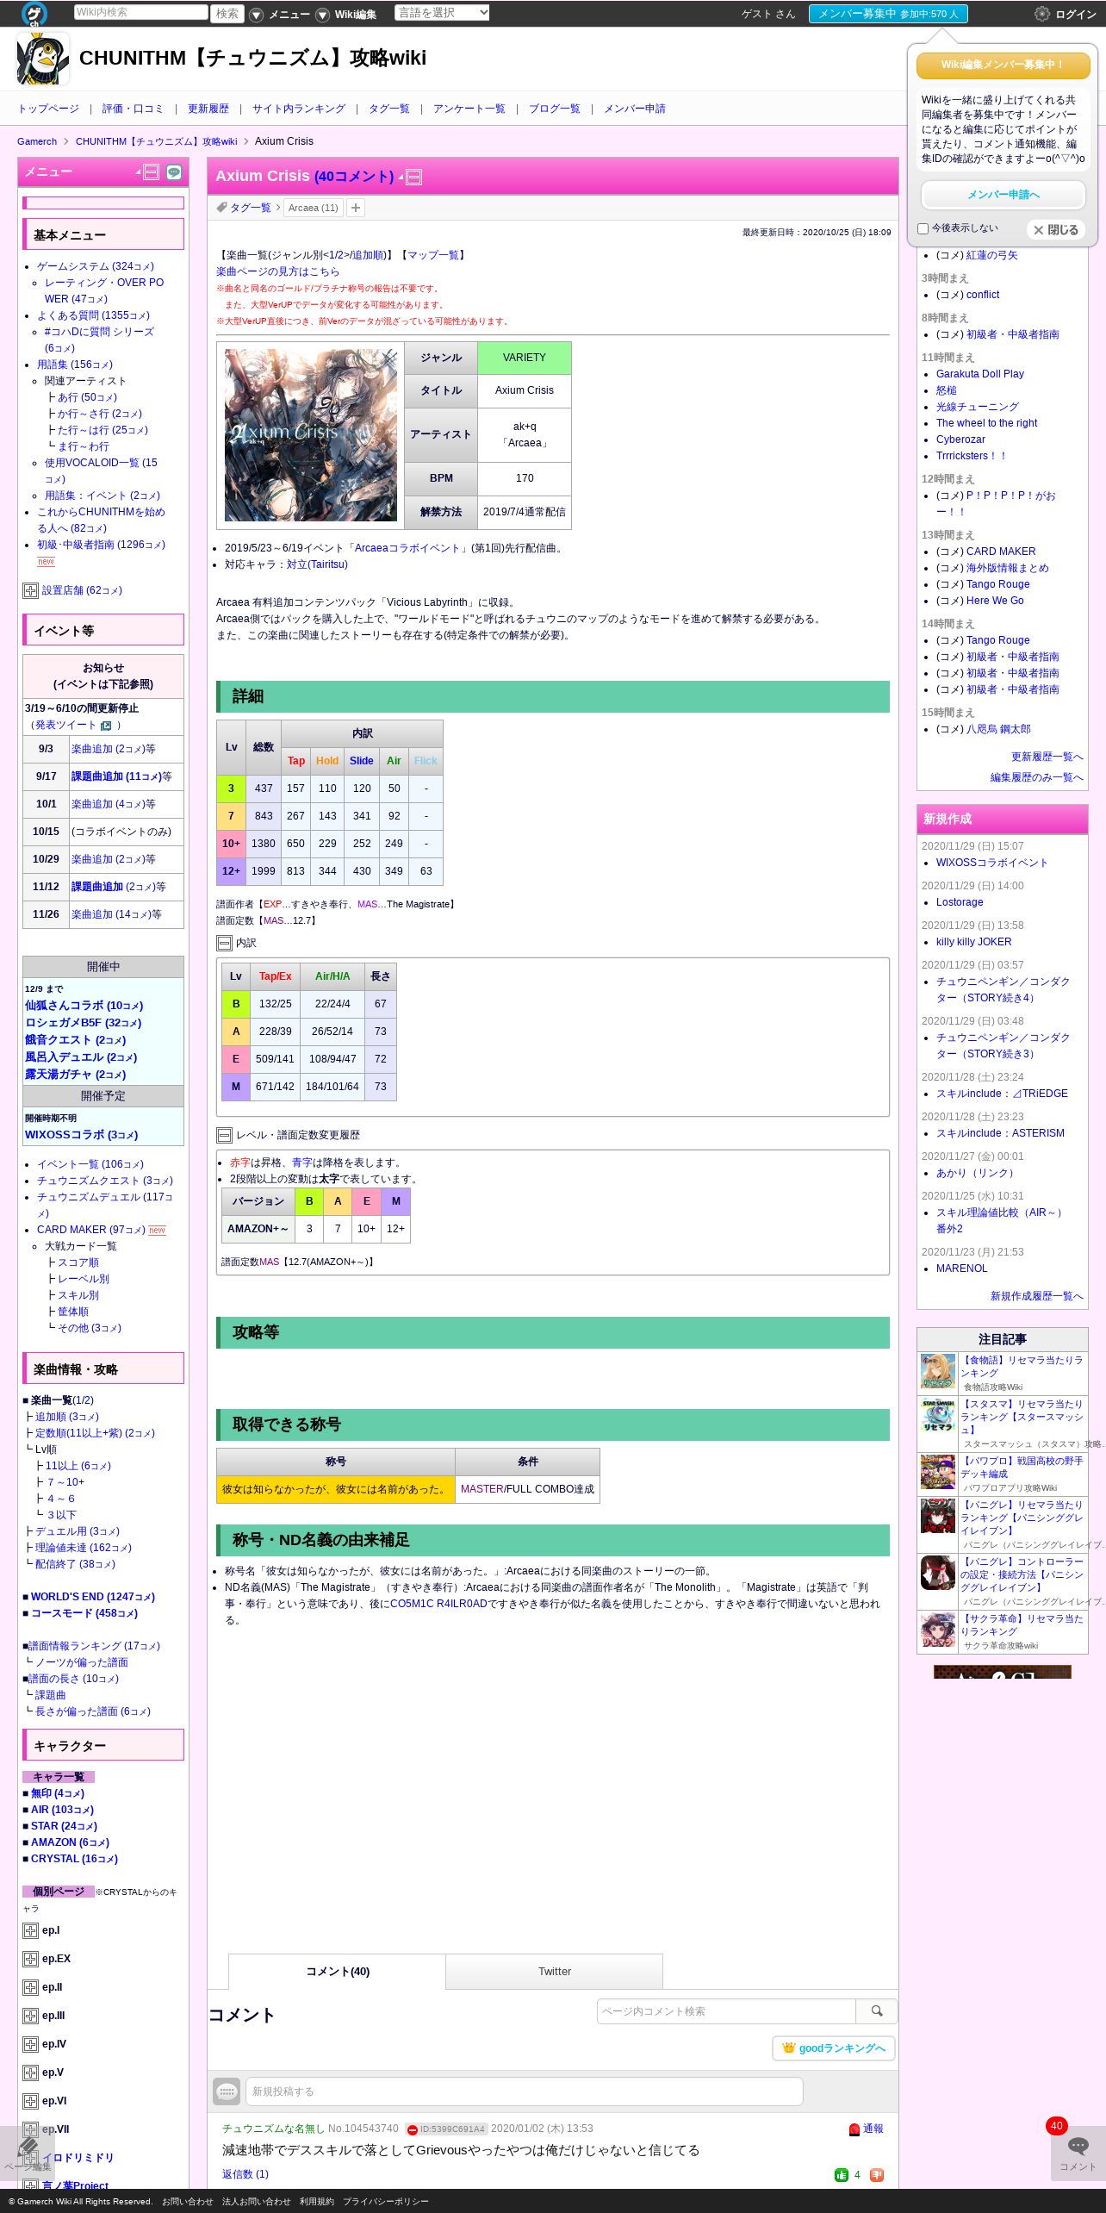Open the 食物語 リセマラ article thumbnail

pyautogui.click(x=938, y=1371)
